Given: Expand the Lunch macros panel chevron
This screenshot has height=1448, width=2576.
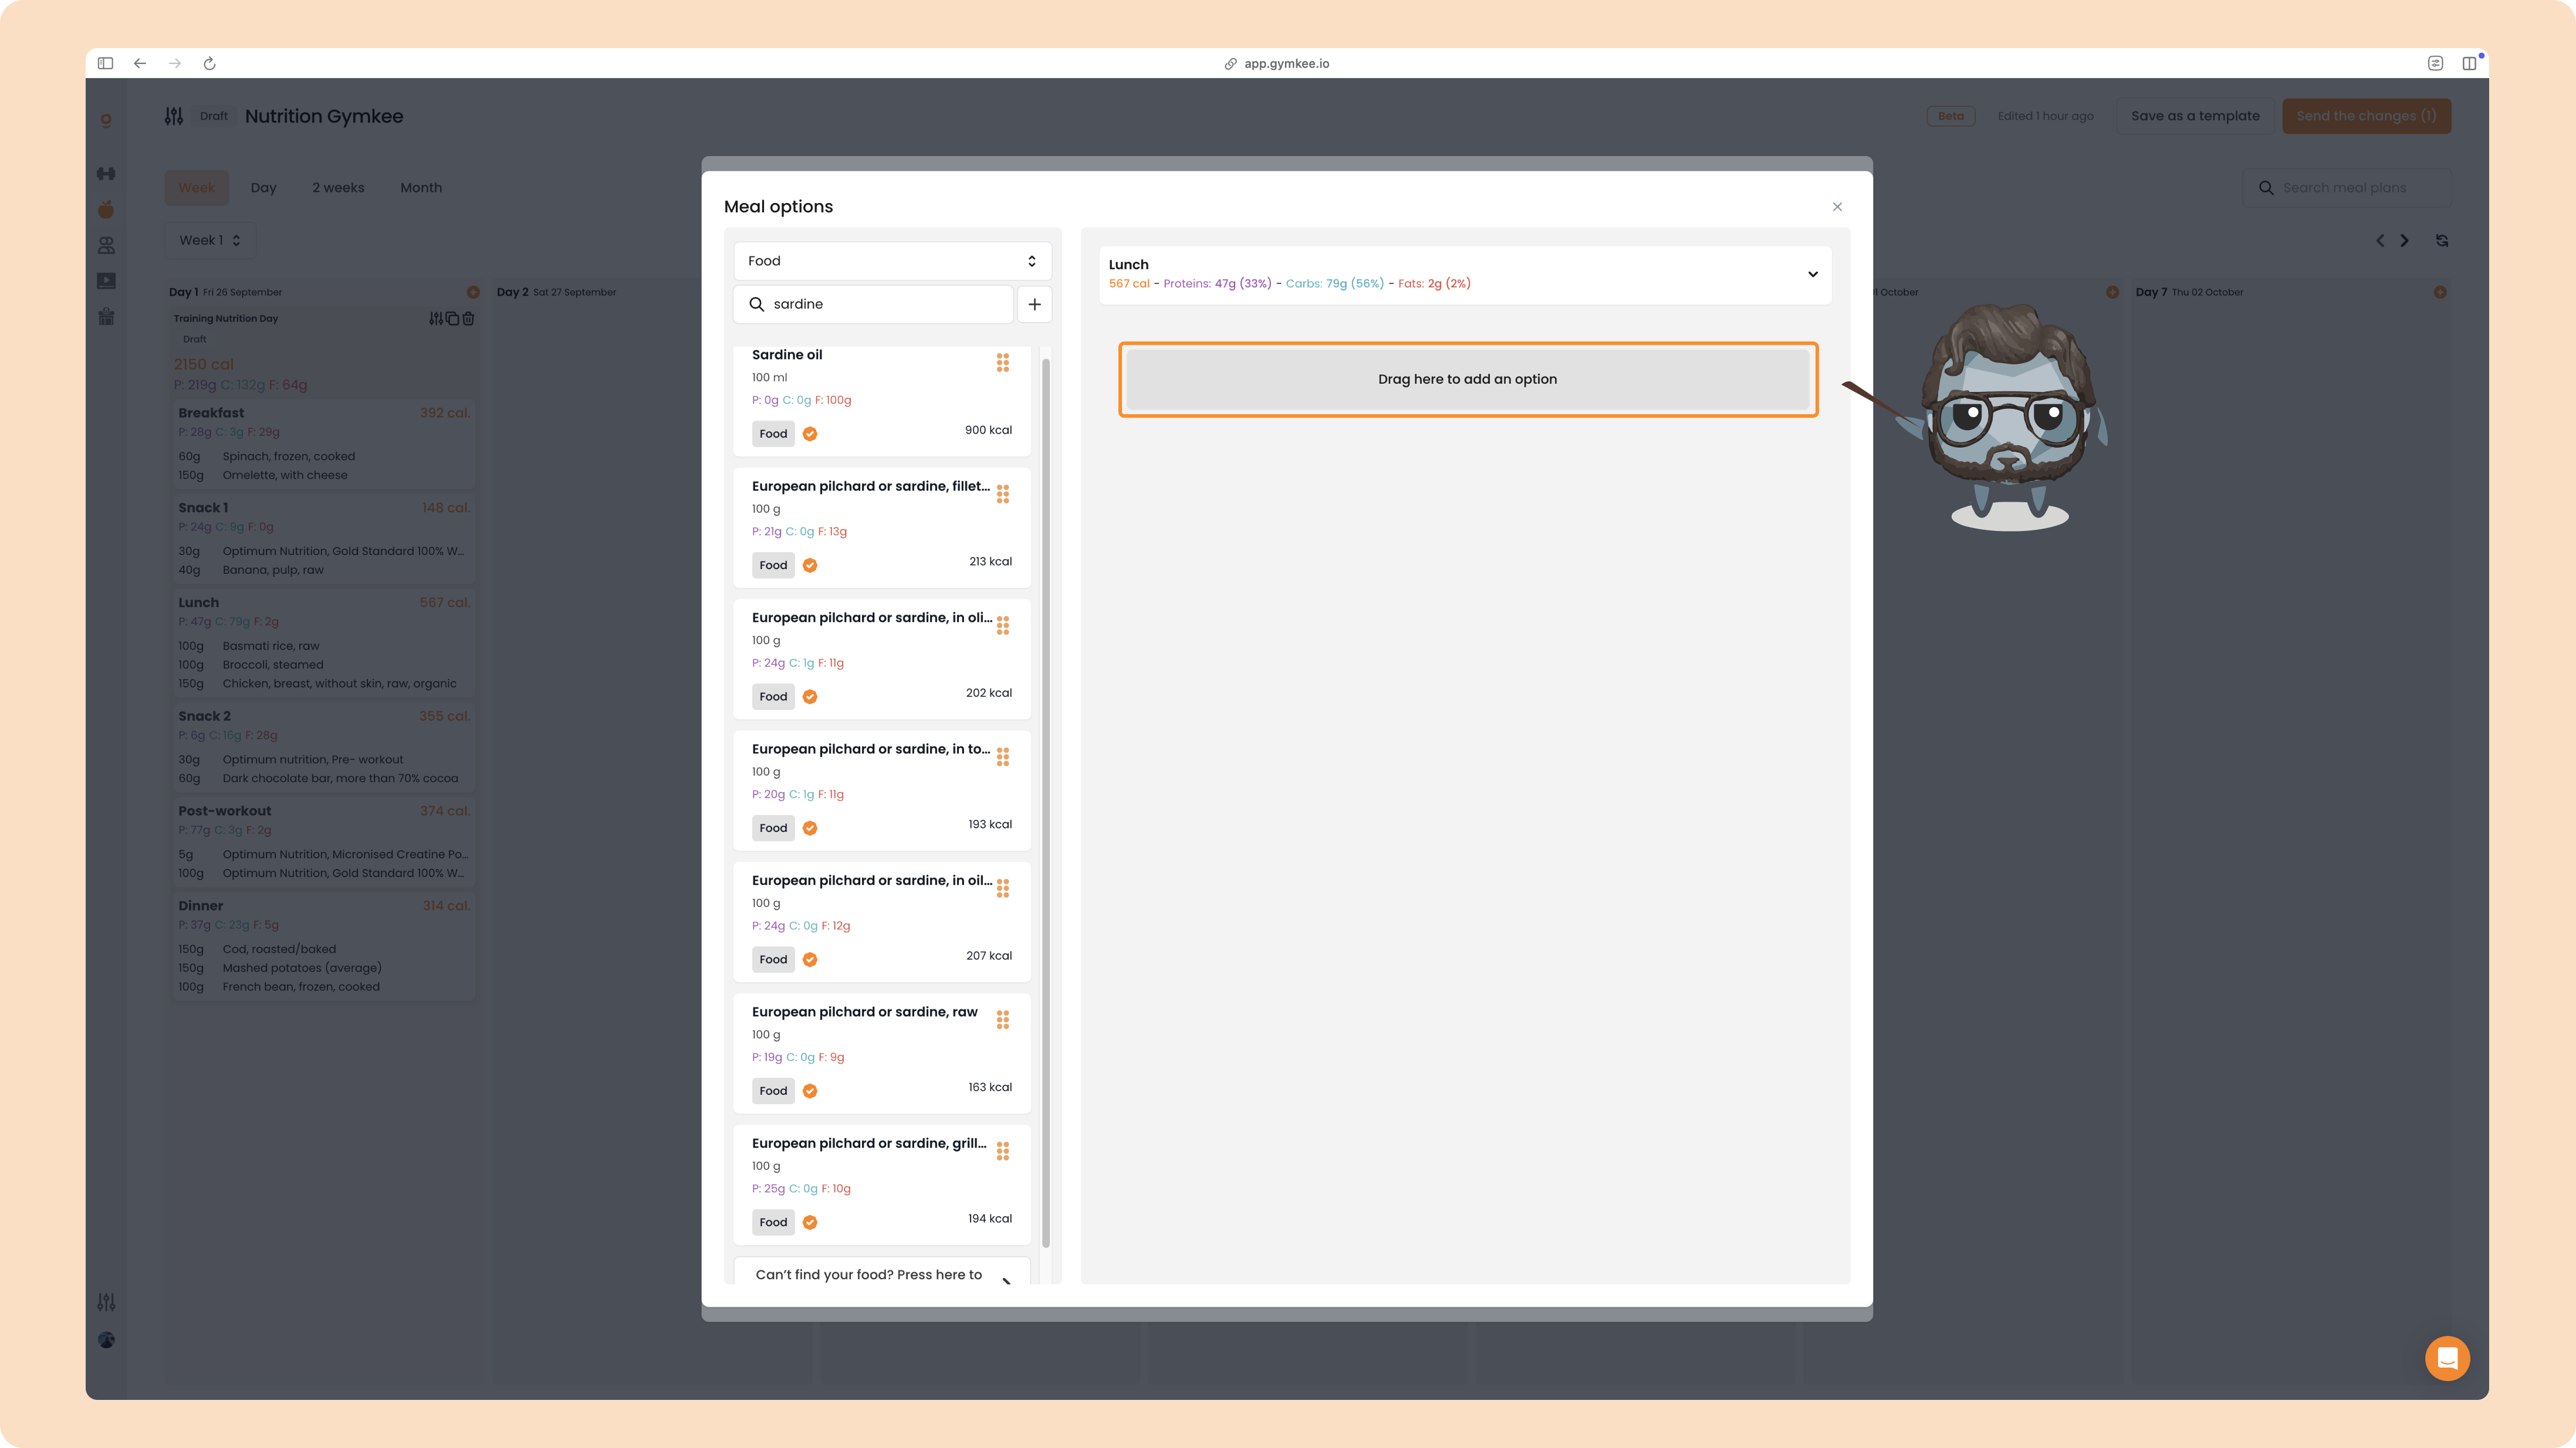Looking at the screenshot, I should pyautogui.click(x=1812, y=274).
